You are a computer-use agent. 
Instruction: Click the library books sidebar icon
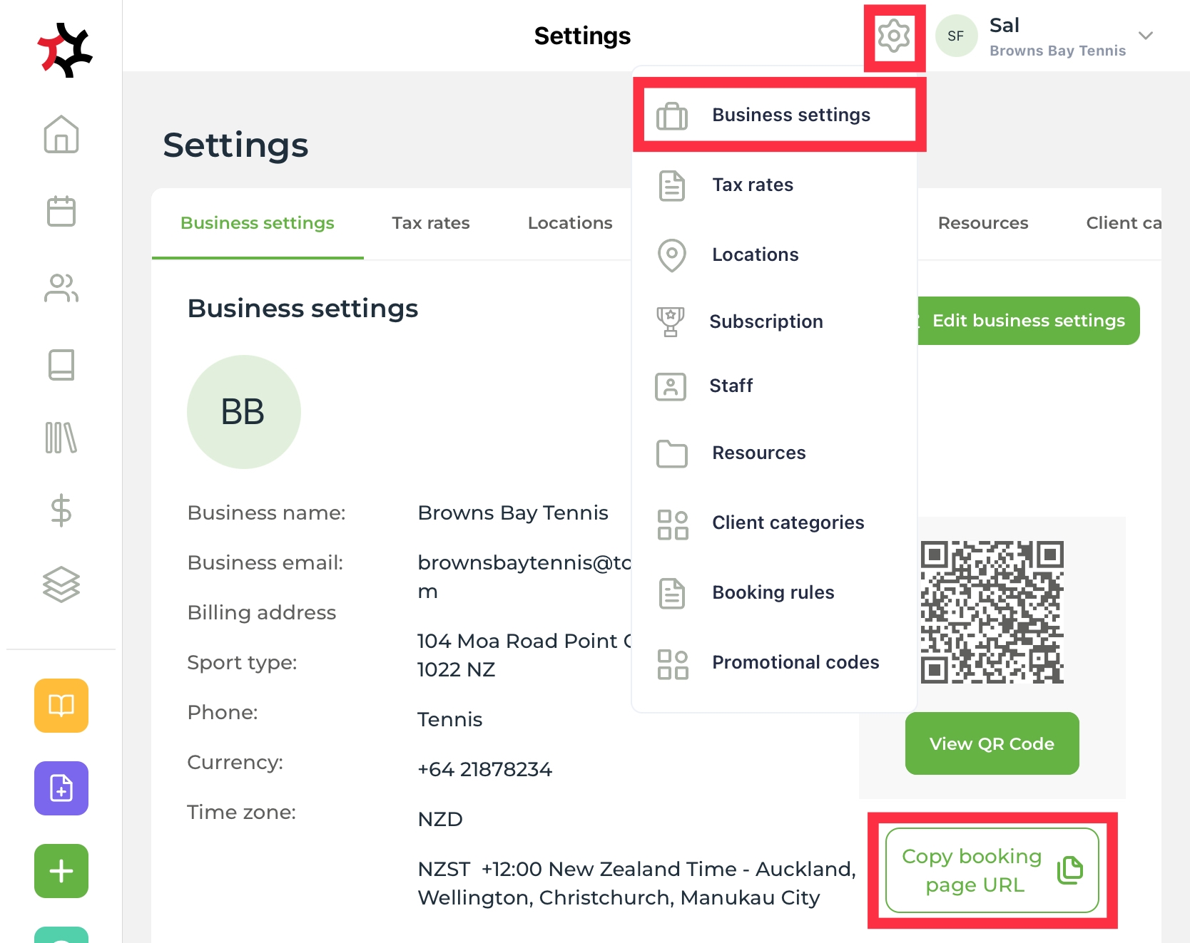[61, 438]
